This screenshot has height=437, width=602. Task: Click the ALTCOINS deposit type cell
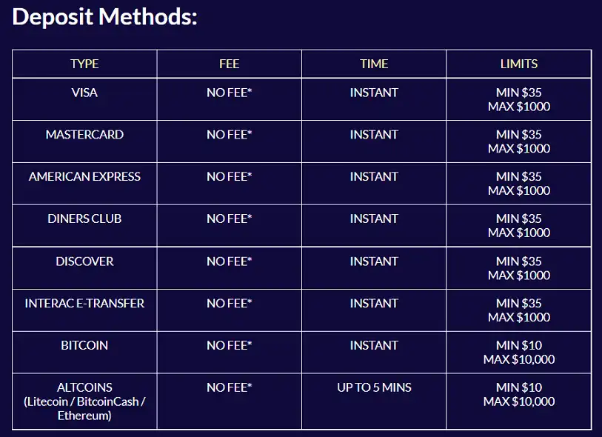[84, 401]
